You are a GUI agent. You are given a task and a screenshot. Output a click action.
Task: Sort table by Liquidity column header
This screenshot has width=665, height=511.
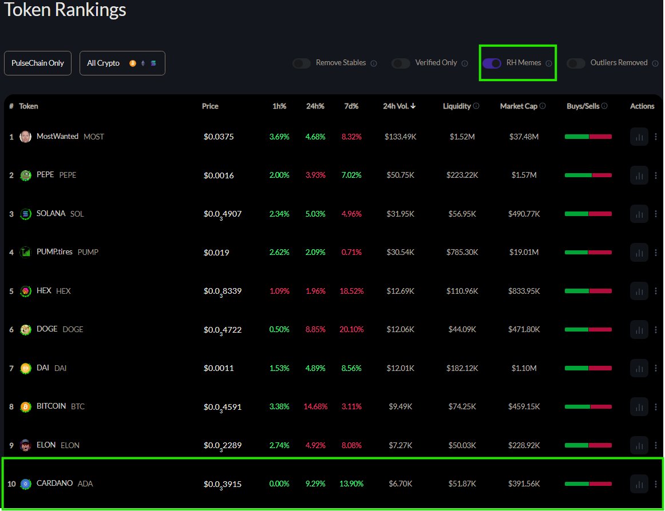click(457, 106)
